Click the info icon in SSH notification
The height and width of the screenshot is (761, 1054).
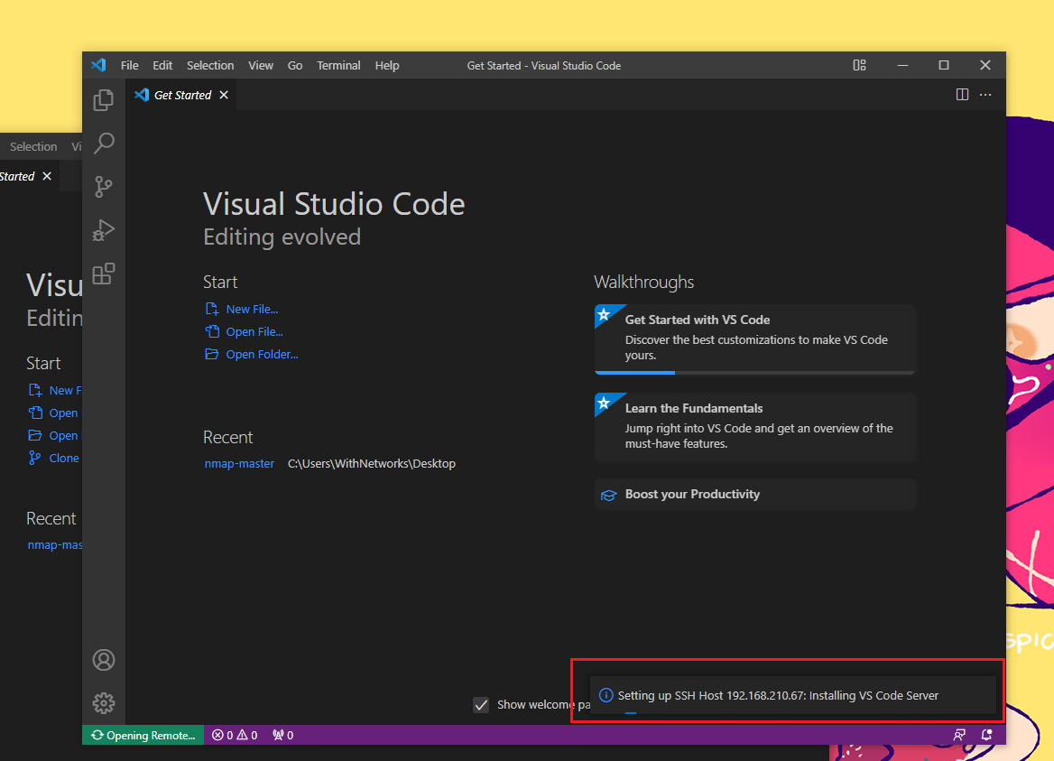coord(606,695)
